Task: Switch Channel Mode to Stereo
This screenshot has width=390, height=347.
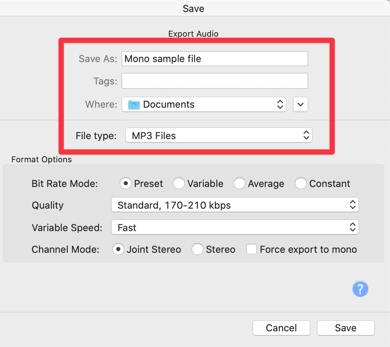Action: tap(197, 249)
